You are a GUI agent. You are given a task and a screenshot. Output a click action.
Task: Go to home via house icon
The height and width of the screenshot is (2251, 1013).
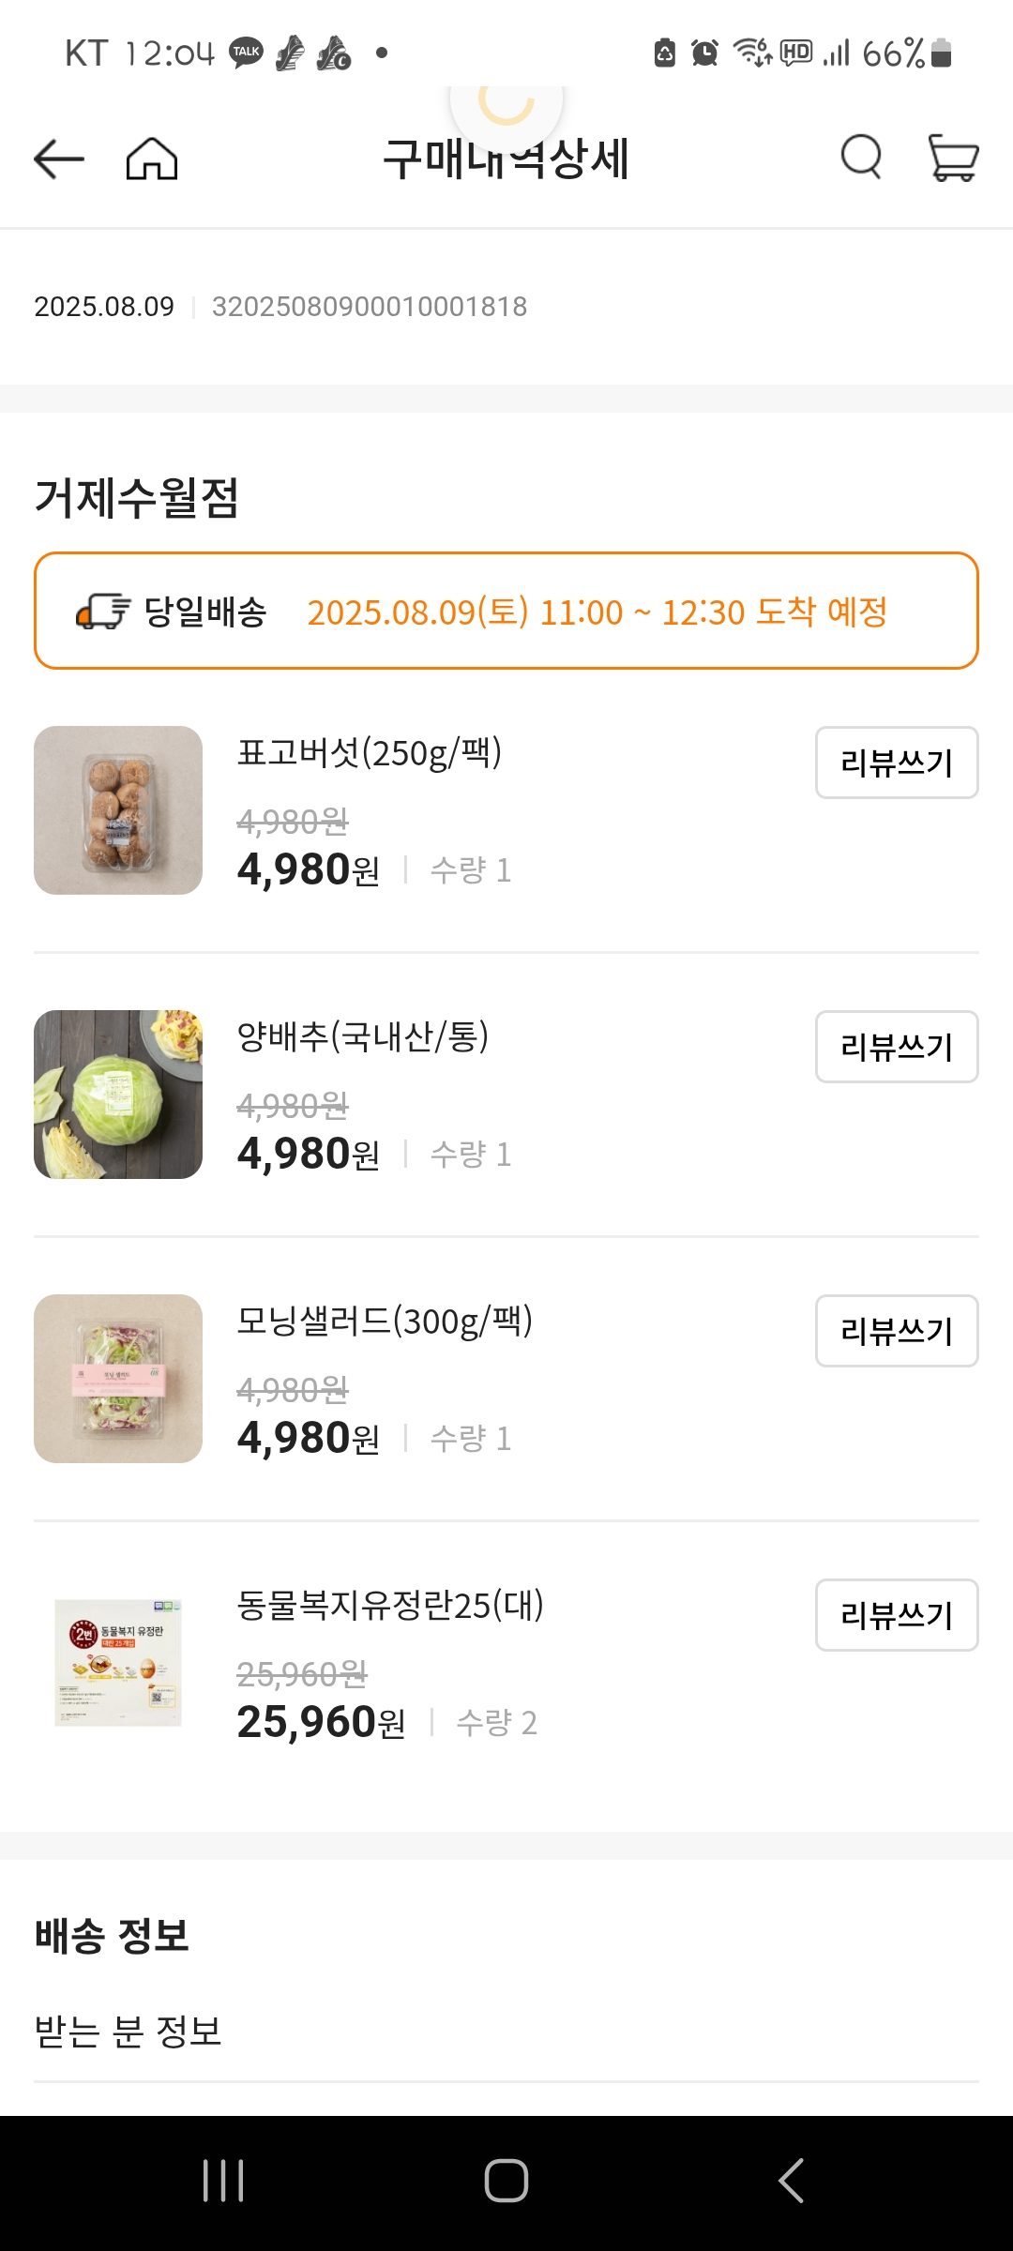152,159
